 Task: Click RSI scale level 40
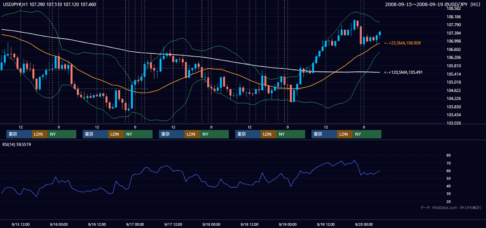tap(448, 186)
